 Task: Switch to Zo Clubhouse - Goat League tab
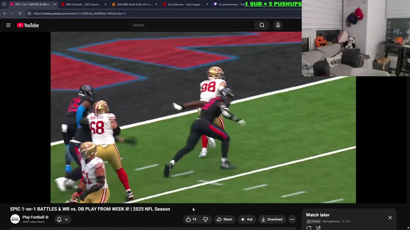[x=185, y=4]
